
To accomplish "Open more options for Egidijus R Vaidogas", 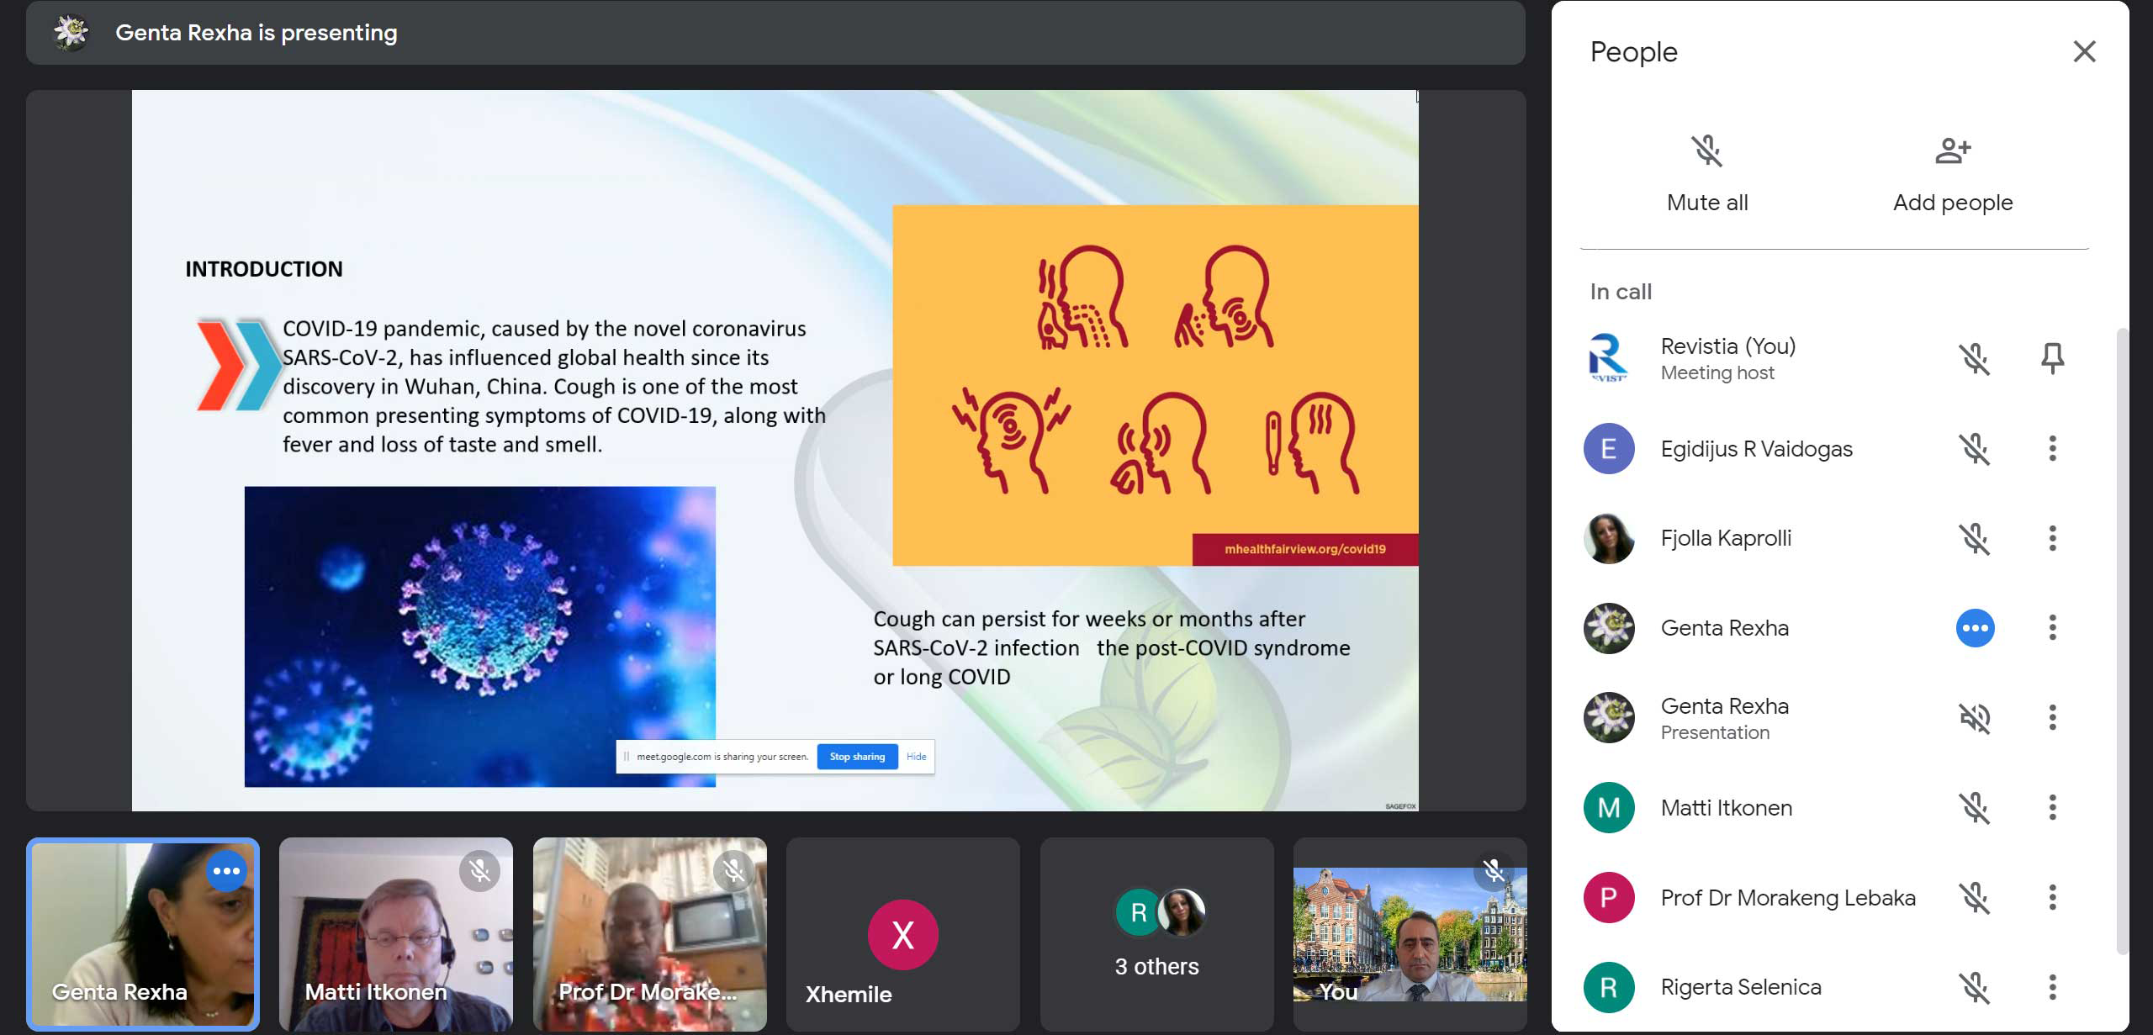I will click(2052, 448).
